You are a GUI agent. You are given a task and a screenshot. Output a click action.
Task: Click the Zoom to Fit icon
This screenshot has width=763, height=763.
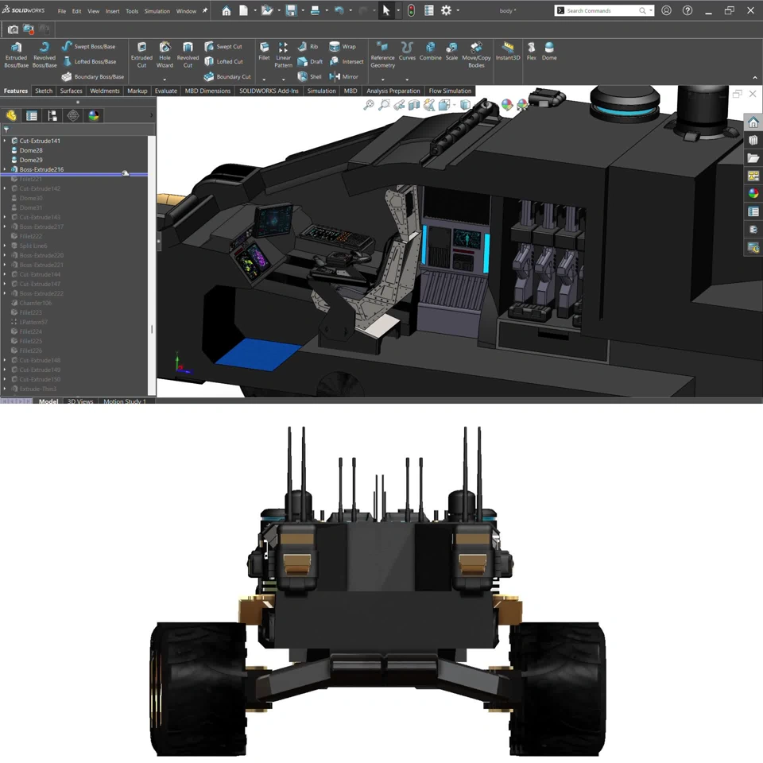368,104
